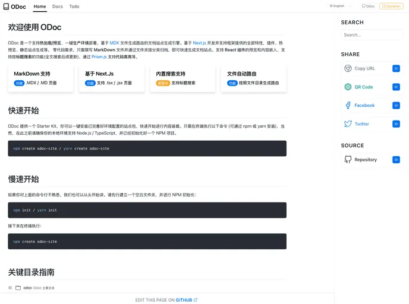Open the Home tab
This screenshot has height=304, width=409.
(x=40, y=7)
